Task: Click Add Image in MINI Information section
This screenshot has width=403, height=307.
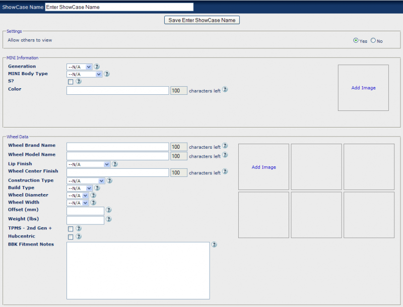Action: click(x=363, y=88)
